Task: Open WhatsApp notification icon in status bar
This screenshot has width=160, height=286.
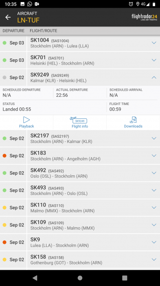Action: pos(30,4)
